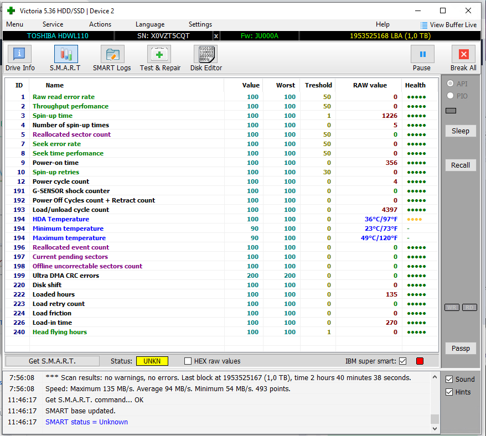Click the log scrollbar down arrow
486x436 pixels.
coord(435,429)
